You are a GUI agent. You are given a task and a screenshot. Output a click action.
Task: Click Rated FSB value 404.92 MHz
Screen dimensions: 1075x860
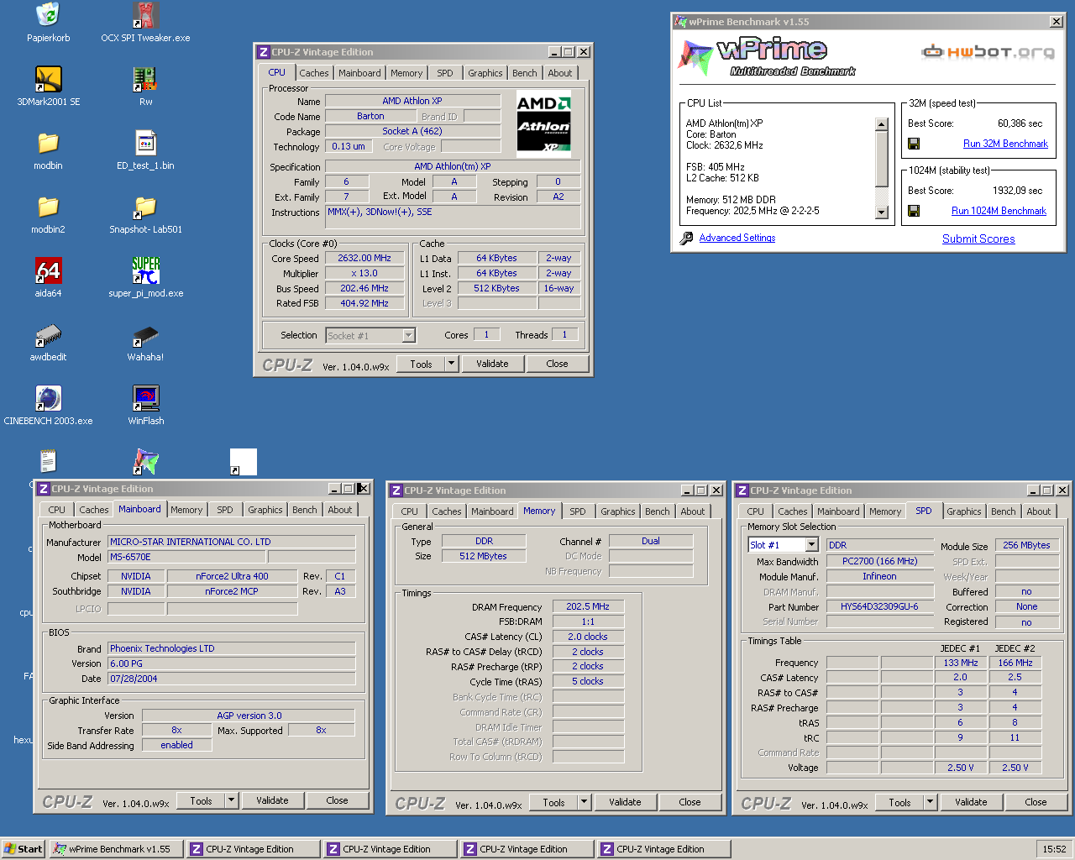tap(364, 303)
